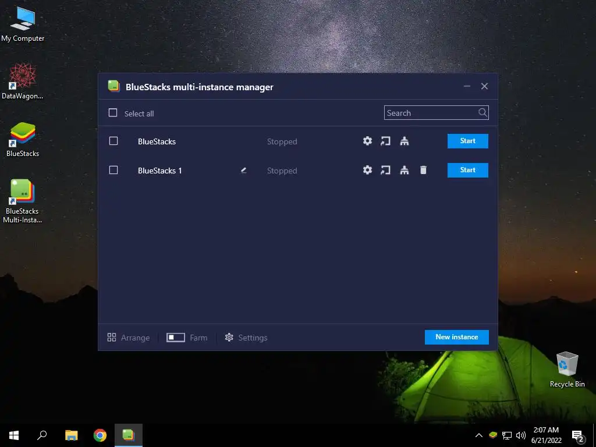Rename BlueStacks 1 with pencil icon
Viewport: 596px width, 447px height.
pyautogui.click(x=244, y=171)
